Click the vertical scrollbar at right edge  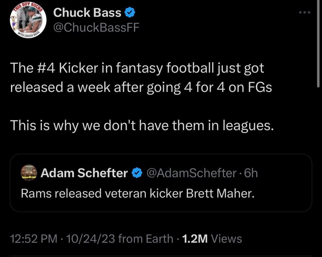pos(320,47)
